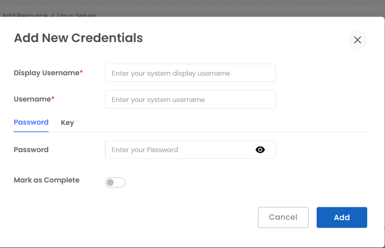The image size is (385, 248).
Task: View the Key credential option
Action: tap(67, 123)
